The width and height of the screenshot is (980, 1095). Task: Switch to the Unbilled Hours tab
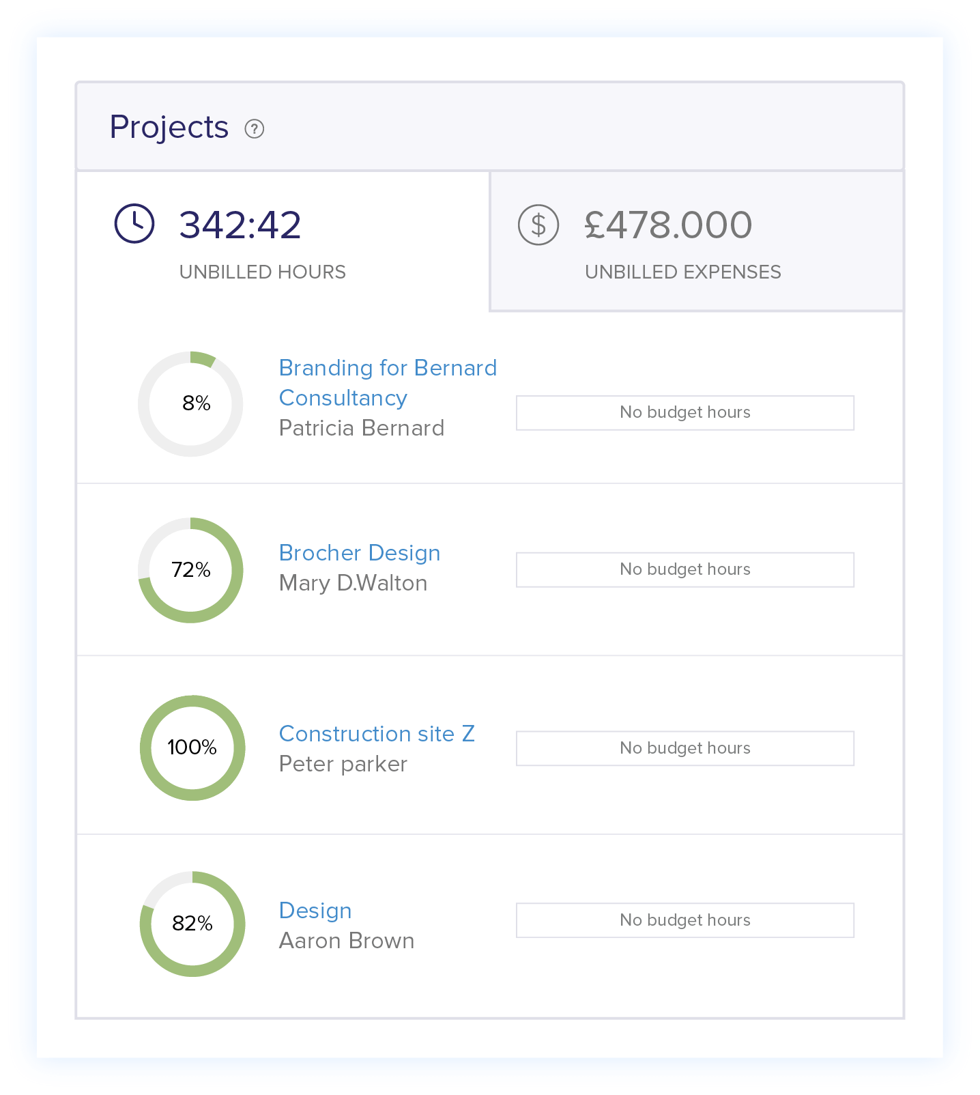pos(283,242)
